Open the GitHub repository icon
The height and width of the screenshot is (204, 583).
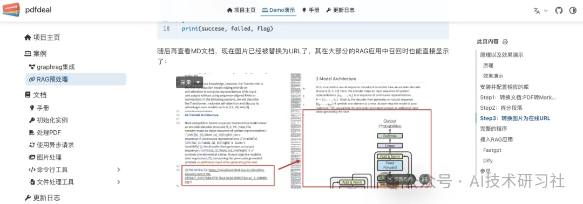559,10
